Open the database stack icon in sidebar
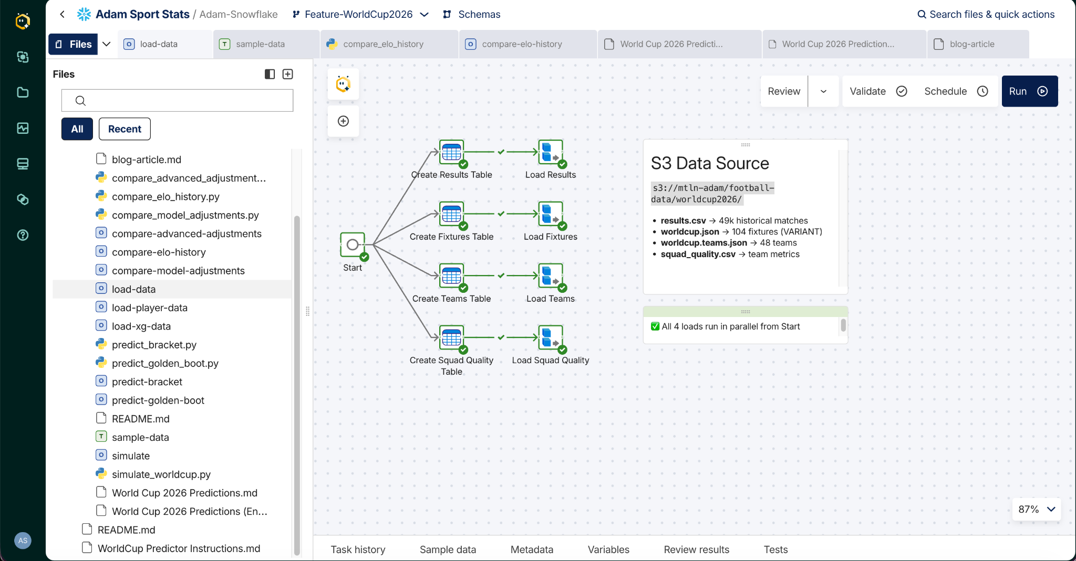 point(23,164)
